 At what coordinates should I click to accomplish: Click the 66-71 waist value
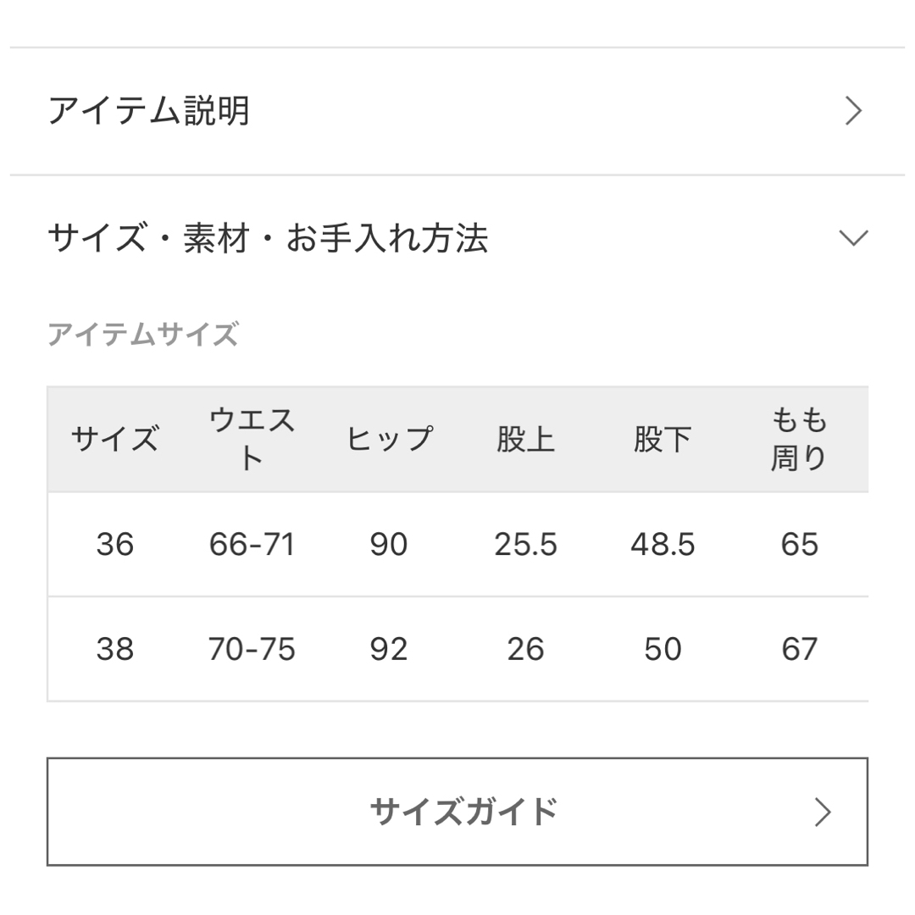252,545
